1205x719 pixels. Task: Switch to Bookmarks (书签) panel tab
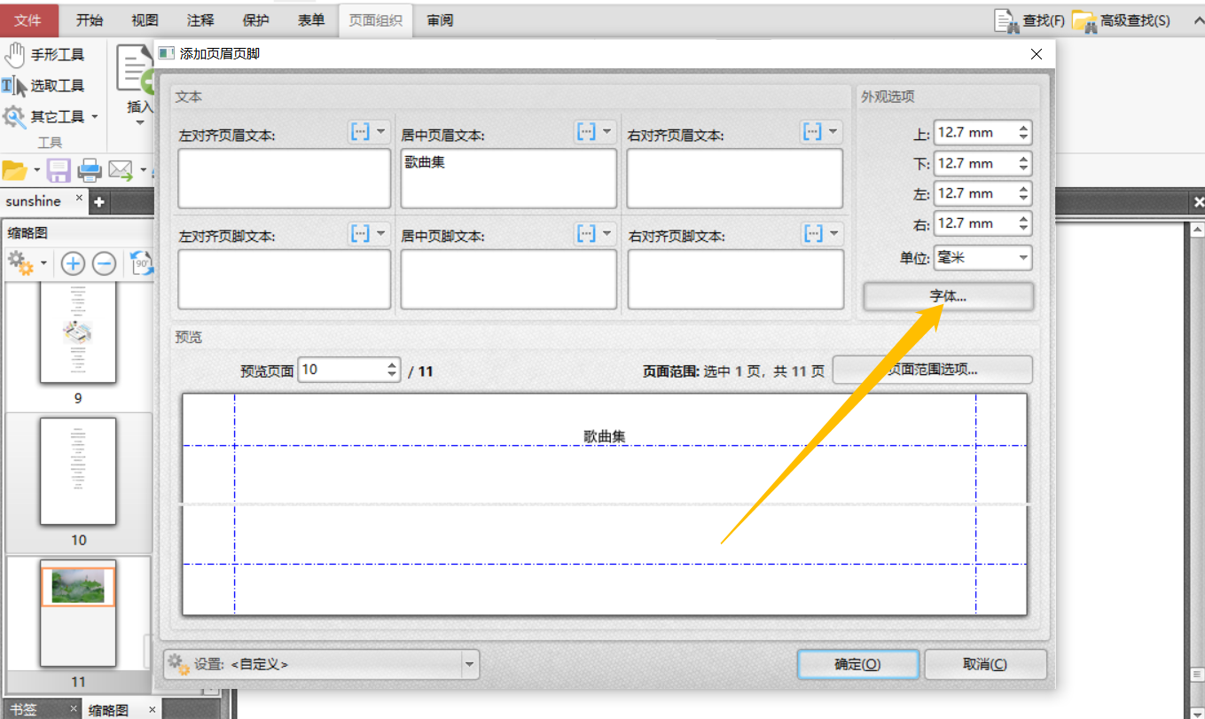[x=25, y=709]
